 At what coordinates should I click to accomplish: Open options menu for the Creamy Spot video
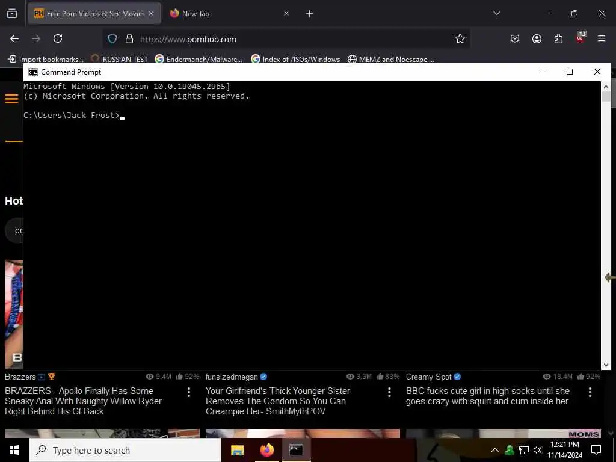[590, 392]
